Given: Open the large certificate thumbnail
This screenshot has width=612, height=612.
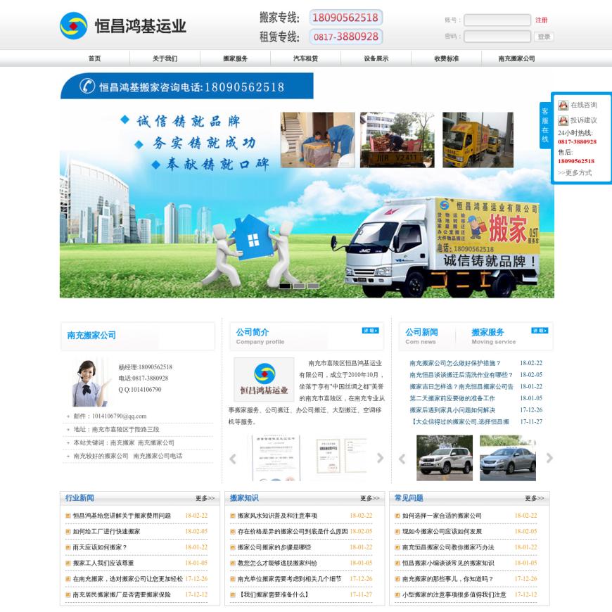Looking at the screenshot, I should click(x=276, y=458).
